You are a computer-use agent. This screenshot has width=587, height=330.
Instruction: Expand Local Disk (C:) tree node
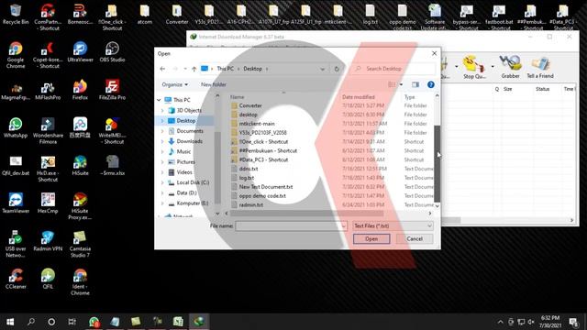[x=162, y=182]
